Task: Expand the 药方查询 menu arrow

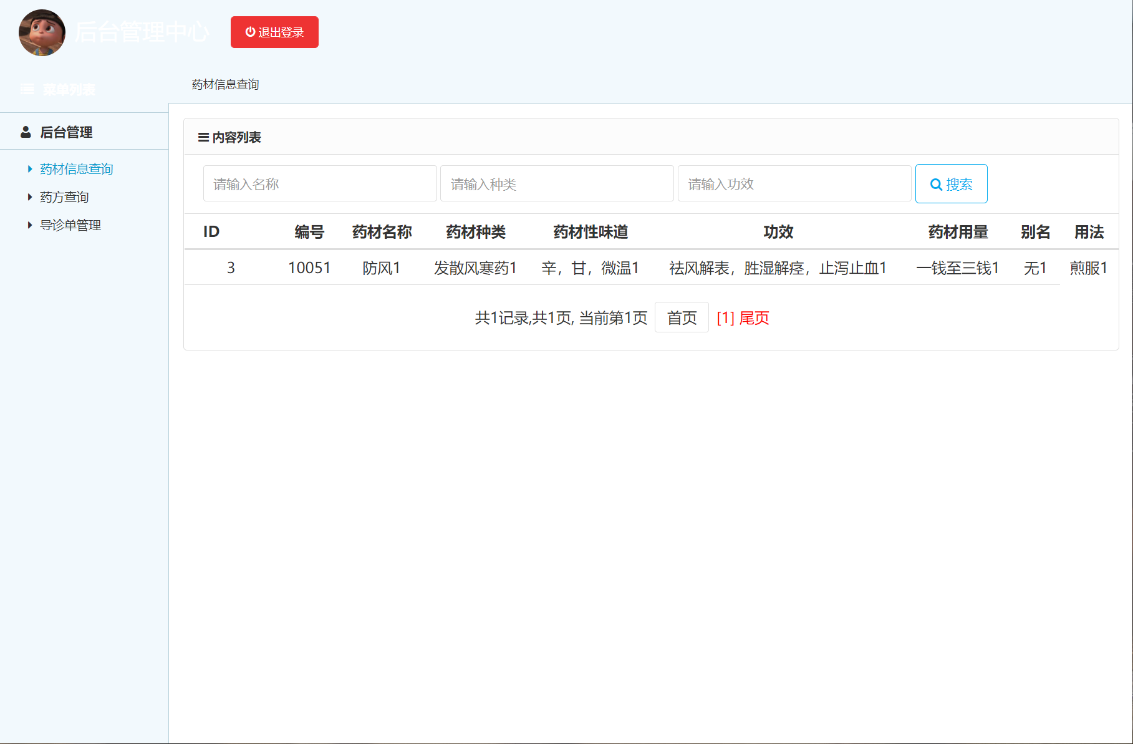Action: 29,196
